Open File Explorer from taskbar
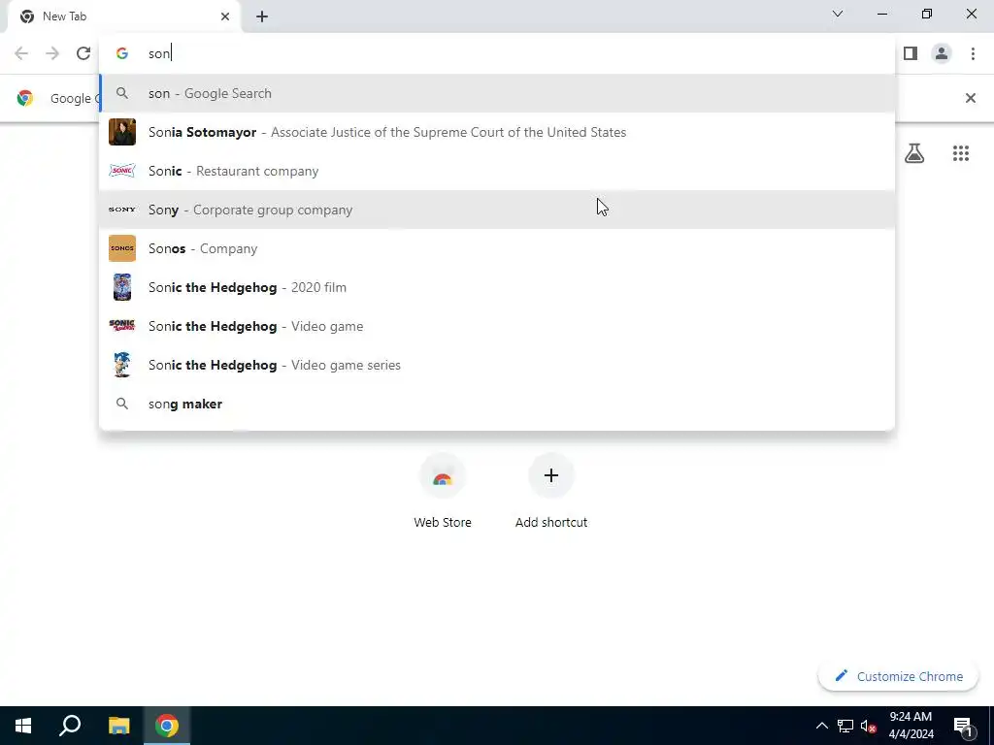This screenshot has width=994, height=745. (x=118, y=726)
